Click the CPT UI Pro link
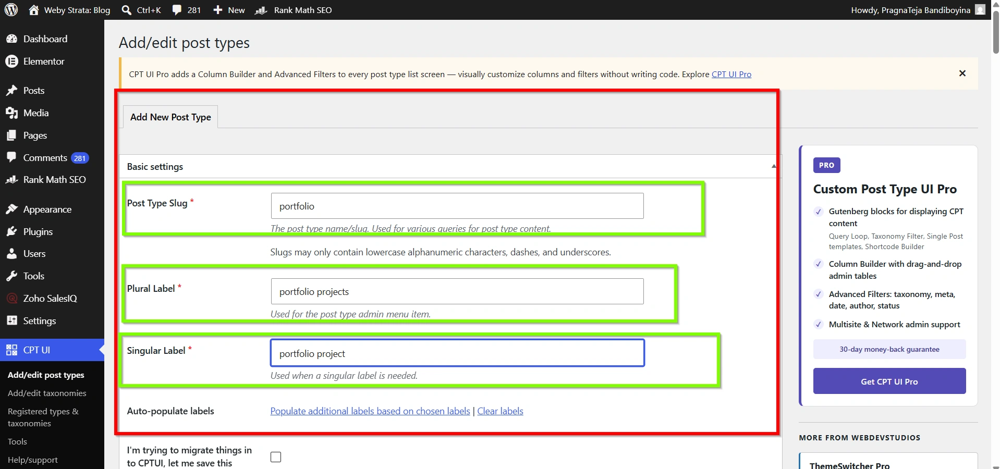 [x=731, y=74]
